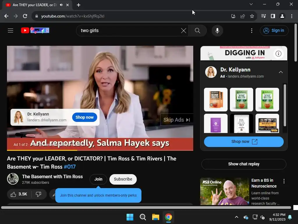
Task: Select the Bone Broth Diet book product
Action: click(241, 123)
